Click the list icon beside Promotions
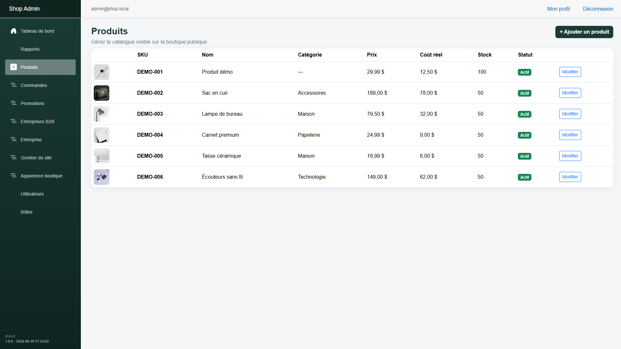 [x=14, y=103]
